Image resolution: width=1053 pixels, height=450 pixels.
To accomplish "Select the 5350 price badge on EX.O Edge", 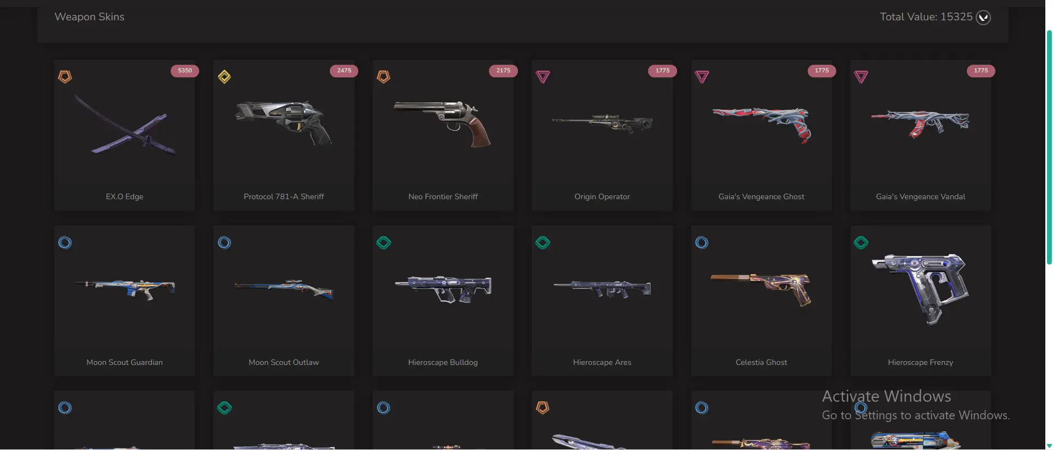I will [x=185, y=71].
